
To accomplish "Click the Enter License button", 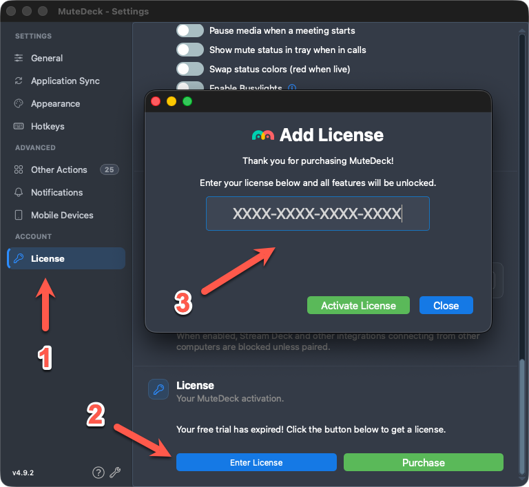I will click(x=256, y=462).
